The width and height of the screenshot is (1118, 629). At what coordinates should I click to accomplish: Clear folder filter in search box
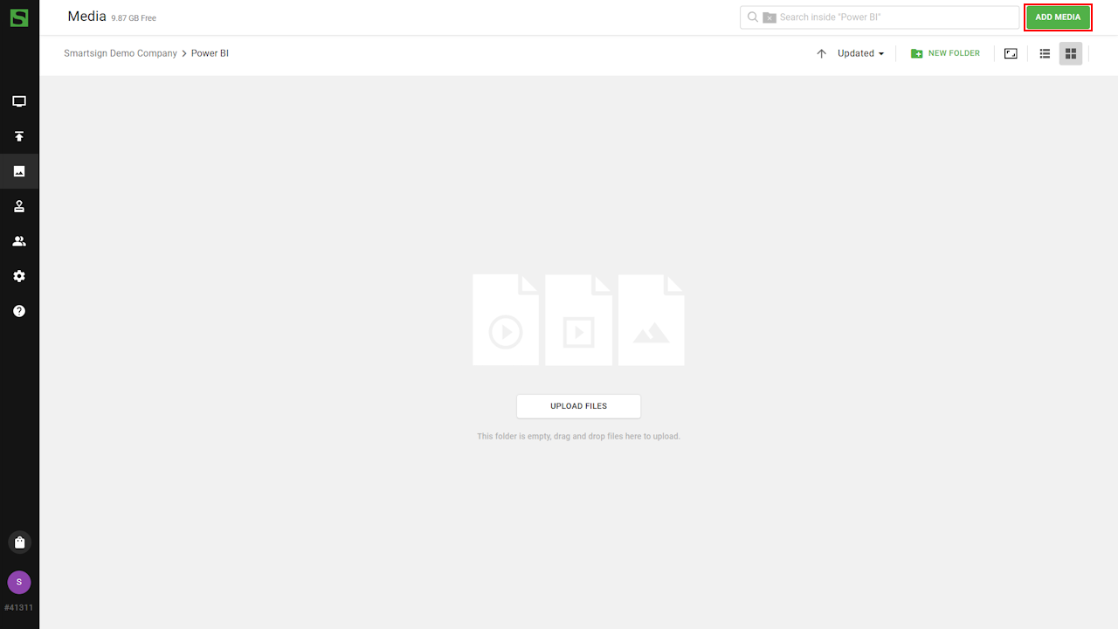coord(769,17)
